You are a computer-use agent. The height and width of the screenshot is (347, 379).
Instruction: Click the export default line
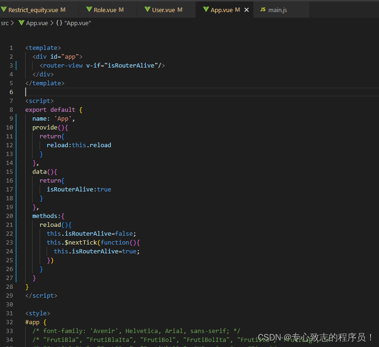tap(54, 110)
